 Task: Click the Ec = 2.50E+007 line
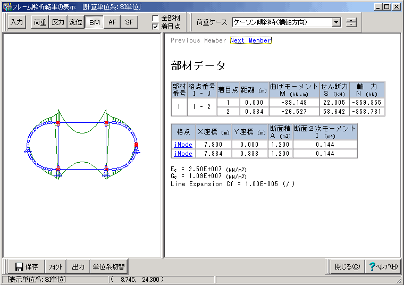209,169
